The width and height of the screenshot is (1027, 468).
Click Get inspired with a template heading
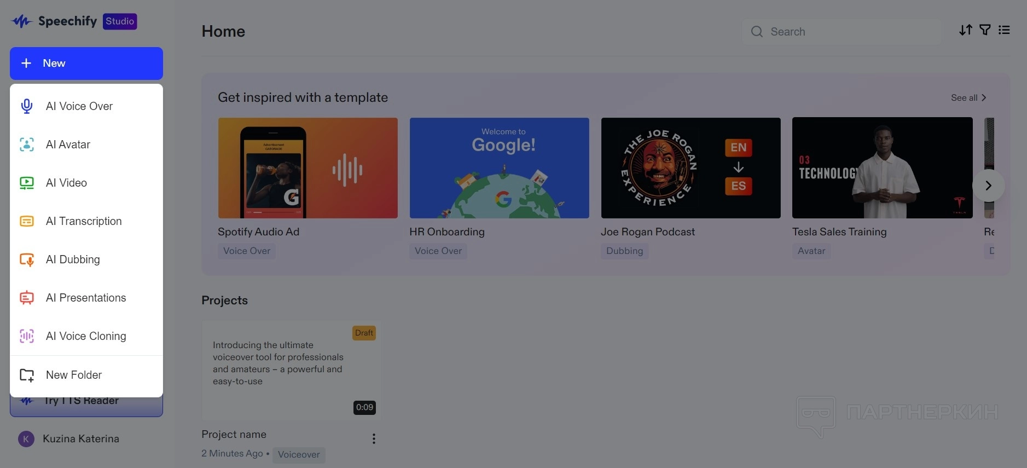pos(303,97)
